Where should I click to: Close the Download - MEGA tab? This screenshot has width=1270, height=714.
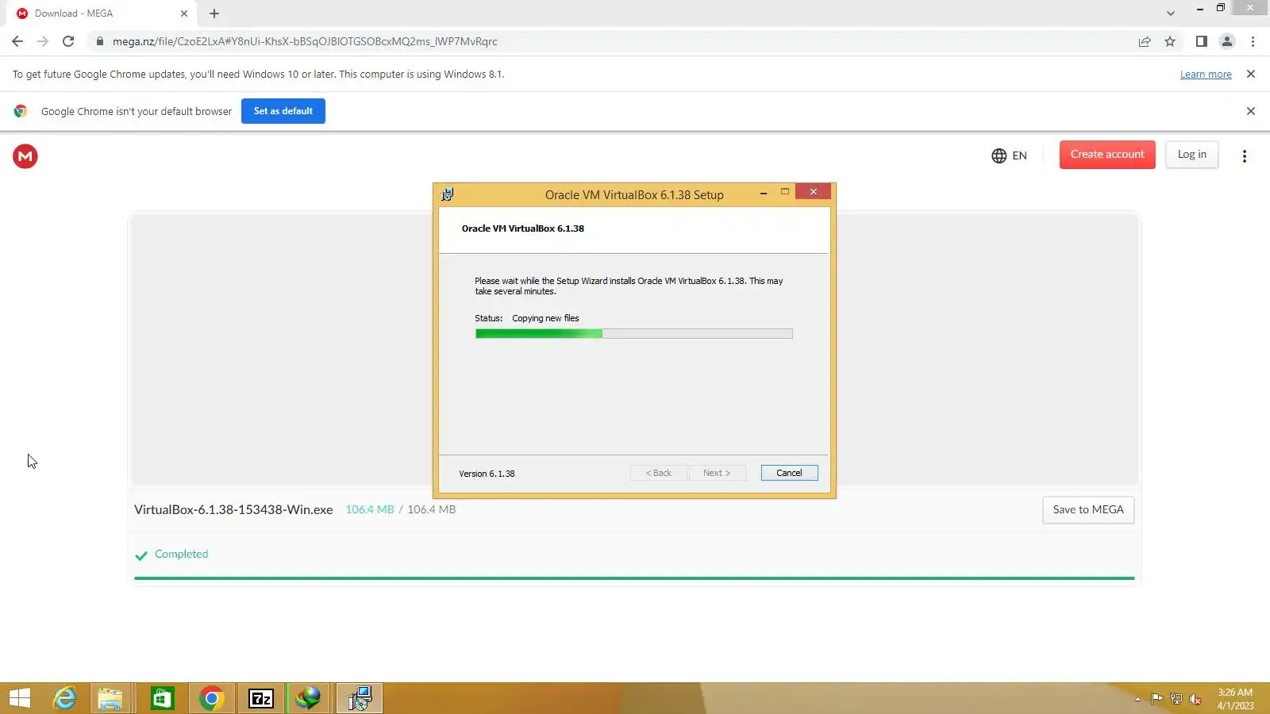click(x=184, y=13)
